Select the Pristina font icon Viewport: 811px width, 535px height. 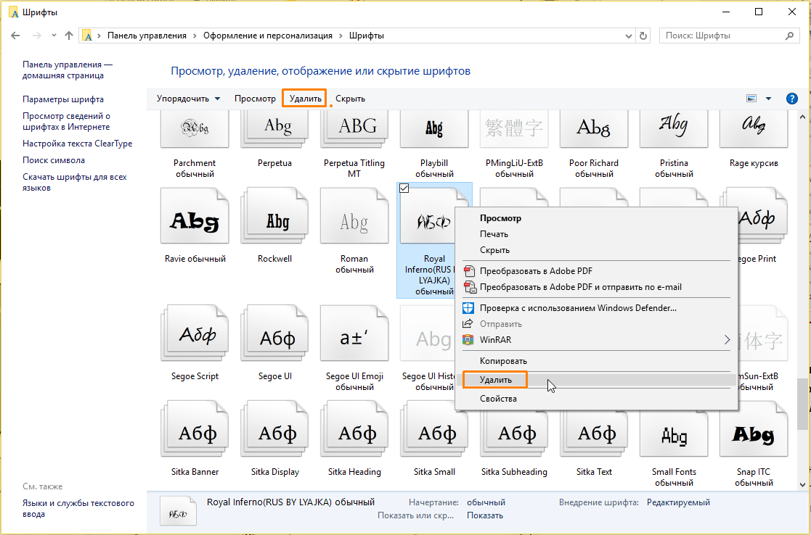pyautogui.click(x=674, y=130)
